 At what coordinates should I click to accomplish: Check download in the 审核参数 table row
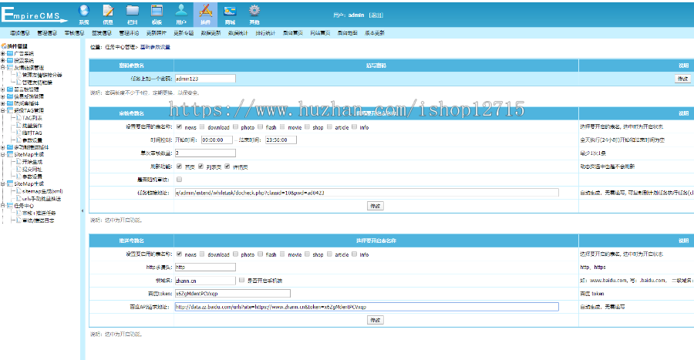[x=202, y=127]
